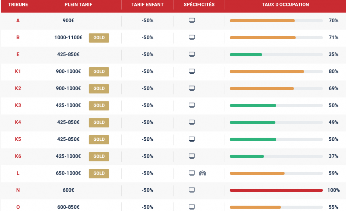Click the covered grandstand icon in row L
Image resolution: width=346 pixels, height=211 pixels.
(x=203, y=173)
